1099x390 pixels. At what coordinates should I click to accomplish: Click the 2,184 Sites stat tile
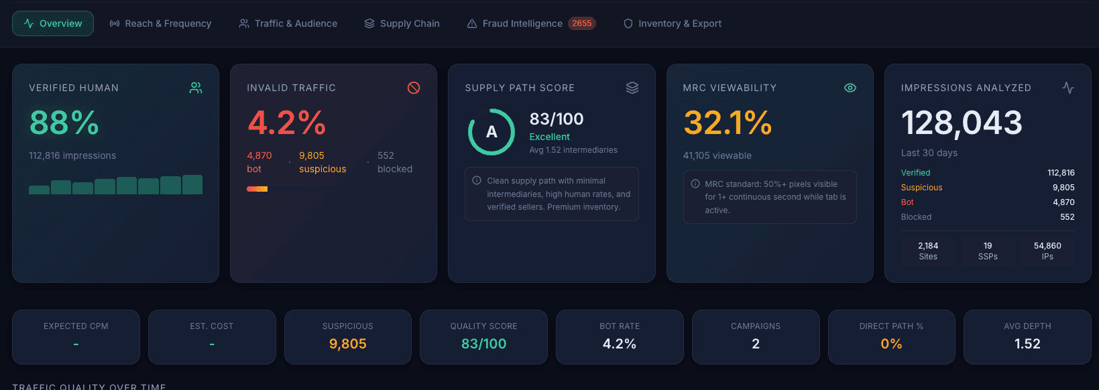point(928,251)
